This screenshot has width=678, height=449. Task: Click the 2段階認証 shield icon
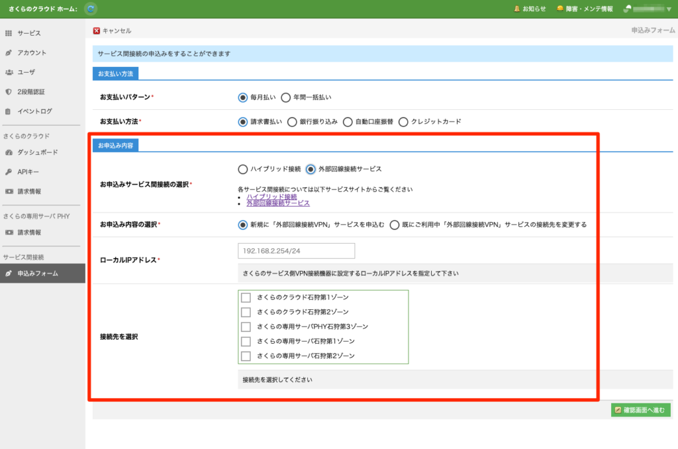coord(8,91)
